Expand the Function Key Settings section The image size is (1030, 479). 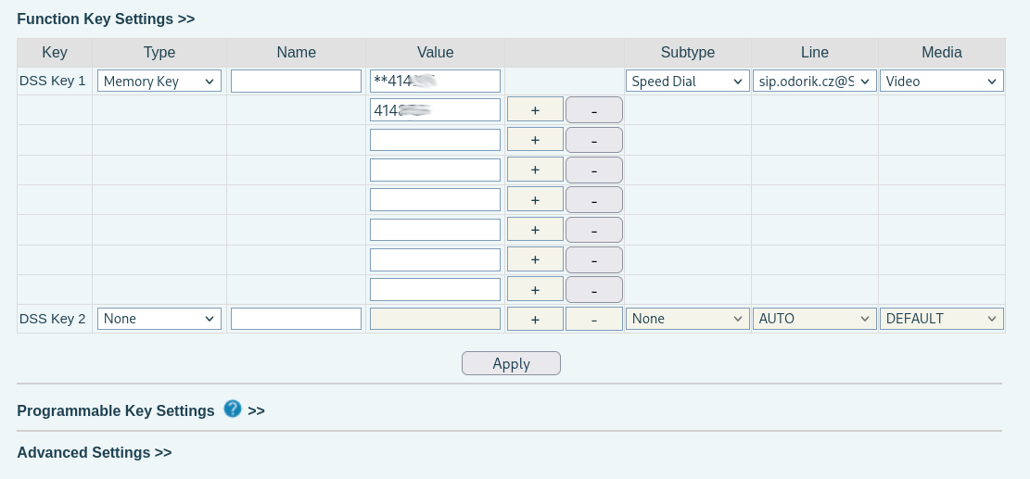106,19
